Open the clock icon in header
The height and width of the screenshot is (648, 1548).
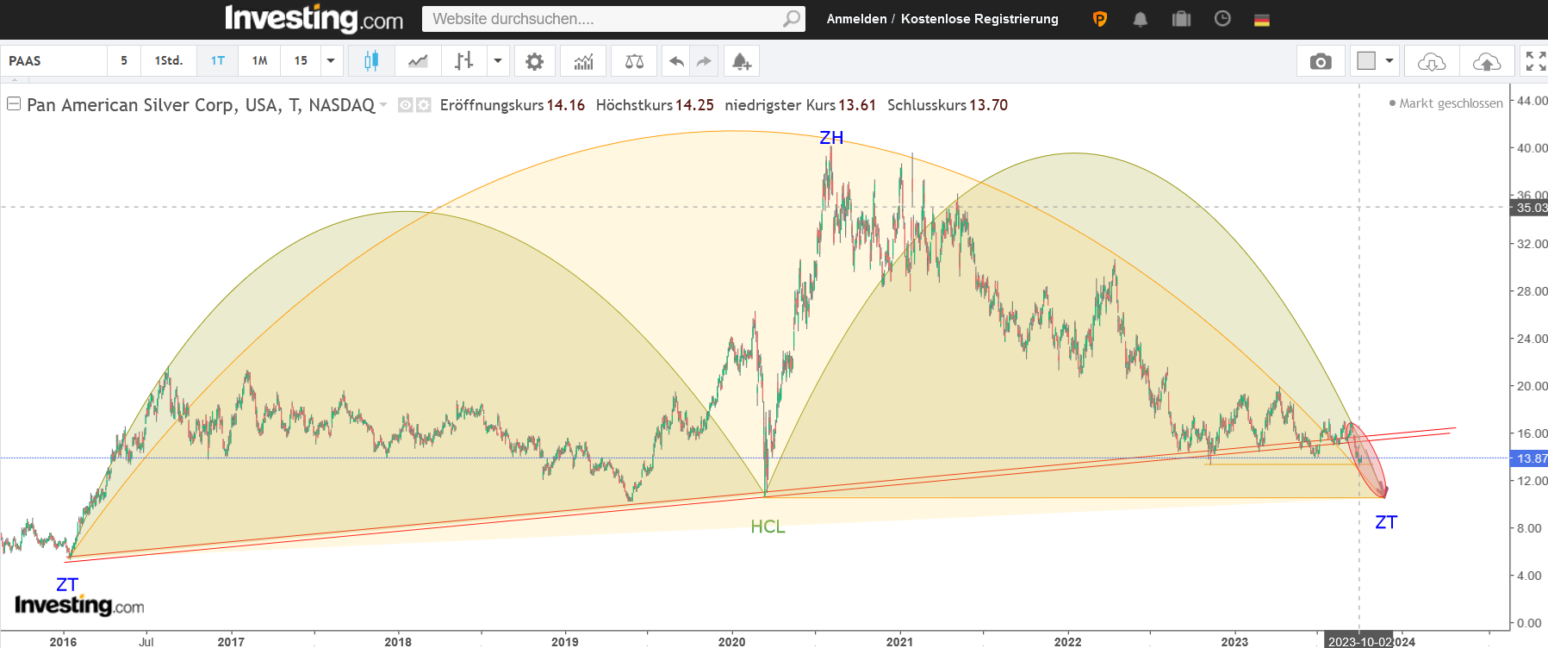pos(1222,19)
